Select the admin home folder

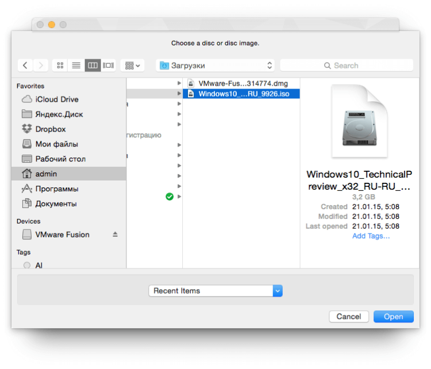[x=69, y=174]
